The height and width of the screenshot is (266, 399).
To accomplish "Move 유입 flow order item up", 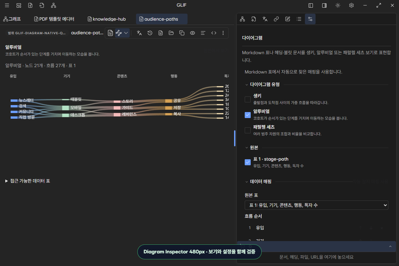I will tap(360, 228).
